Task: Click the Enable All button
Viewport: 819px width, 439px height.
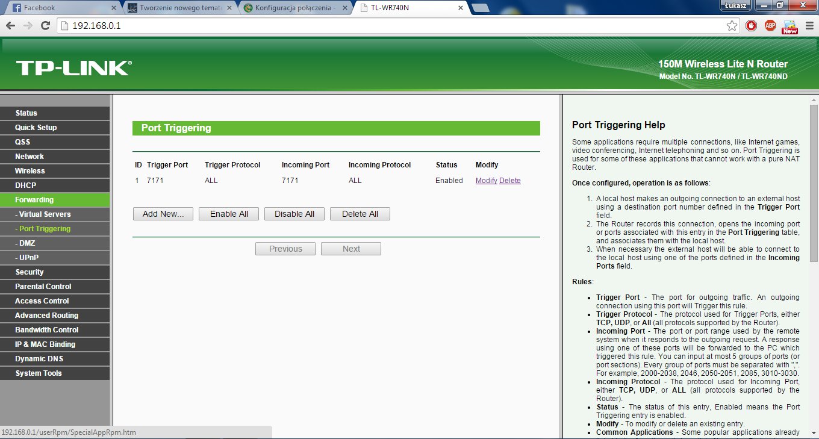Action: 229,214
